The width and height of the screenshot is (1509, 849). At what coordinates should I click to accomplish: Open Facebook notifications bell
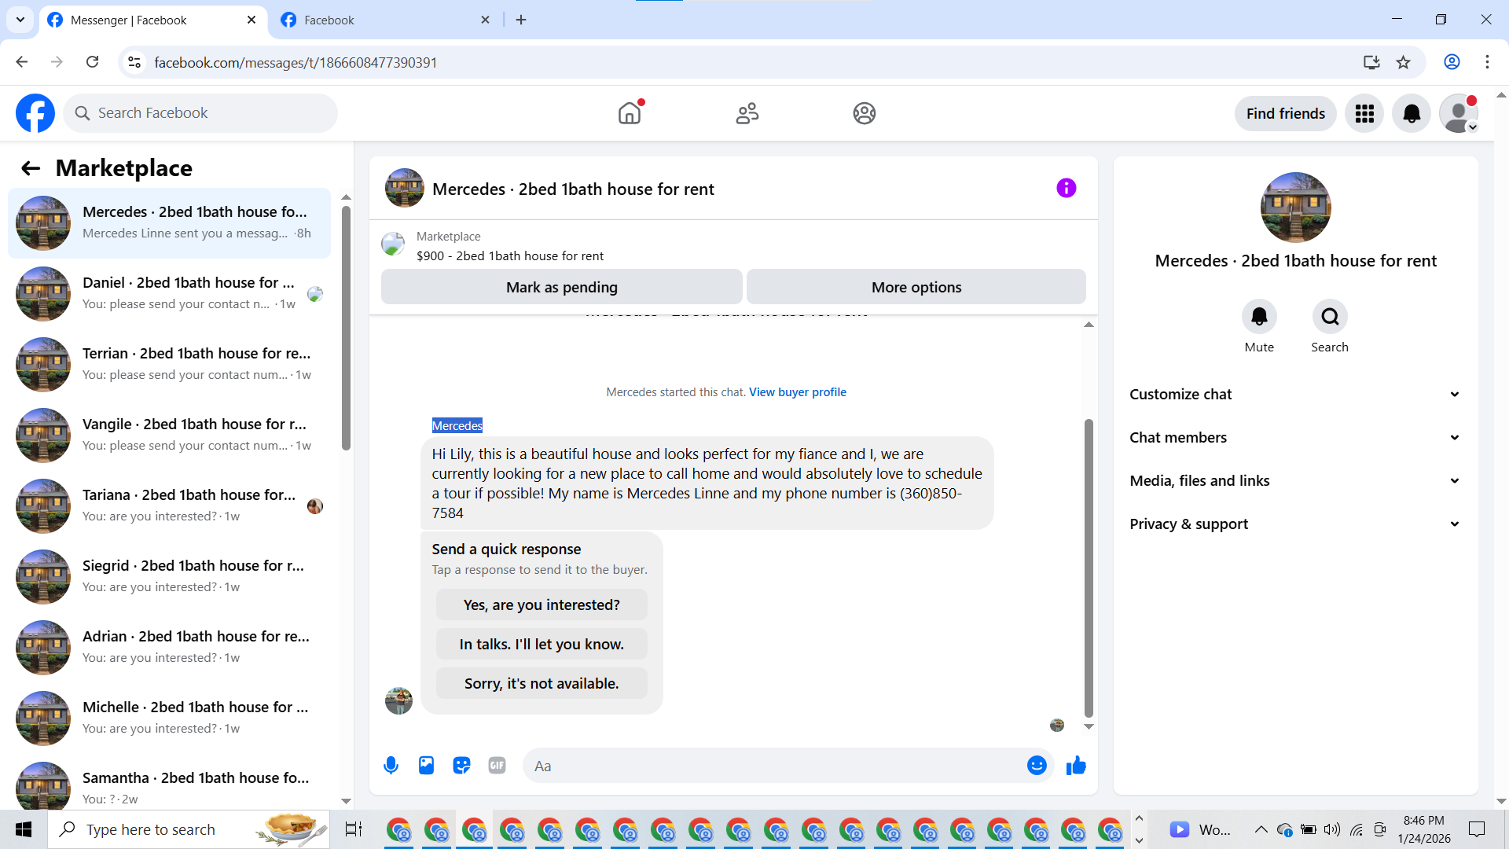(1412, 114)
